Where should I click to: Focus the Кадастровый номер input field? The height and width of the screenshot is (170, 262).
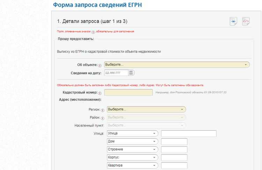[129, 93]
